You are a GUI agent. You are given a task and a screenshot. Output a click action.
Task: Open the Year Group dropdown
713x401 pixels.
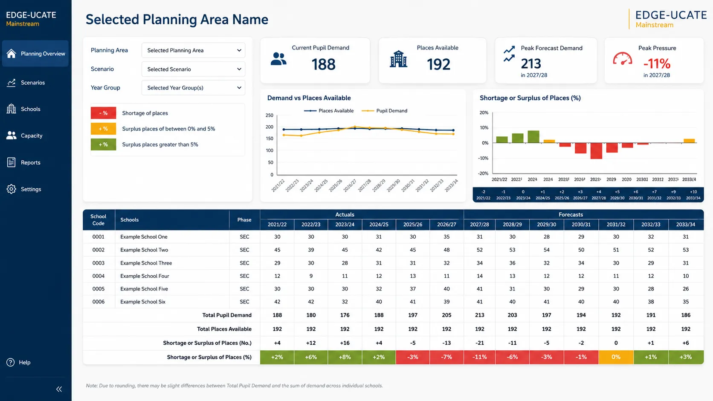coord(193,88)
